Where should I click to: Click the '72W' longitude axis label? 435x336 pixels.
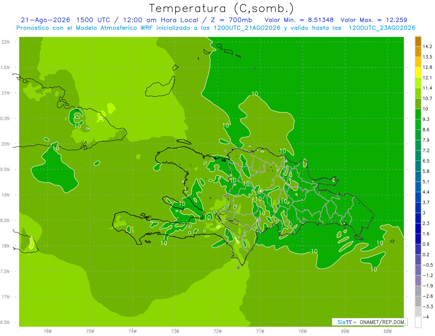click(217, 331)
